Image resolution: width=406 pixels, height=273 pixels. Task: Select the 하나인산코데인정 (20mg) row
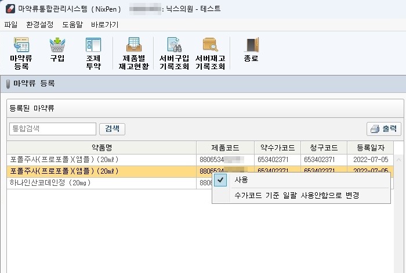(101, 183)
